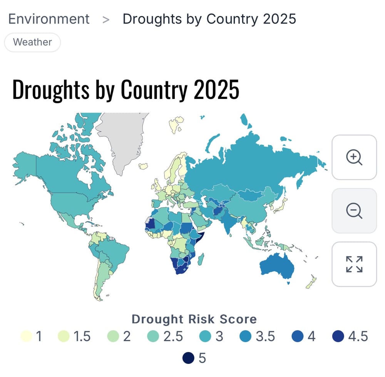Click the breadcrumb separator arrow
Viewport: 385px width, 377px height.
tap(107, 19)
